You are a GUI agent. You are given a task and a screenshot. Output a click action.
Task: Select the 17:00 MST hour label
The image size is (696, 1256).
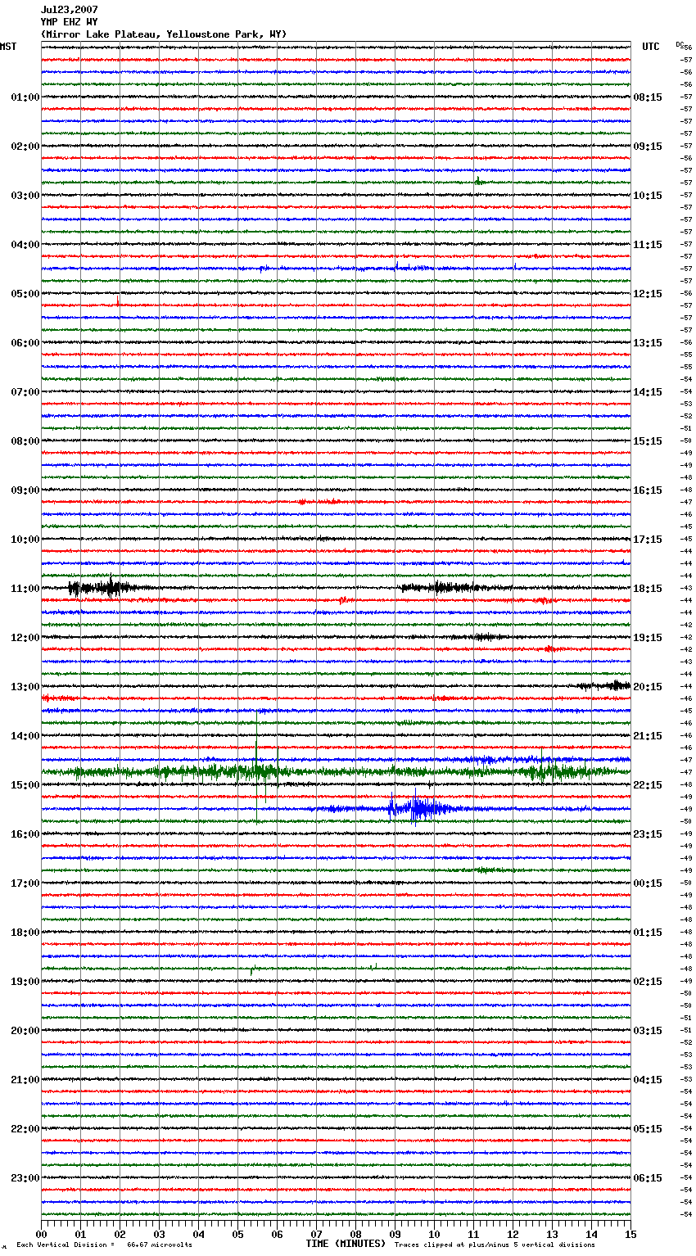[25, 883]
